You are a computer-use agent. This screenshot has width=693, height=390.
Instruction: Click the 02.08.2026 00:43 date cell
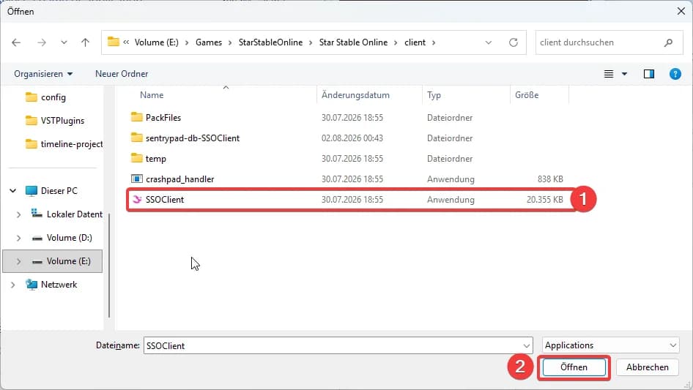point(352,138)
